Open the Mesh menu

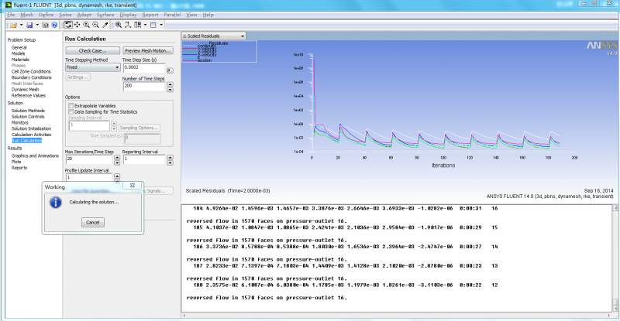[27, 15]
